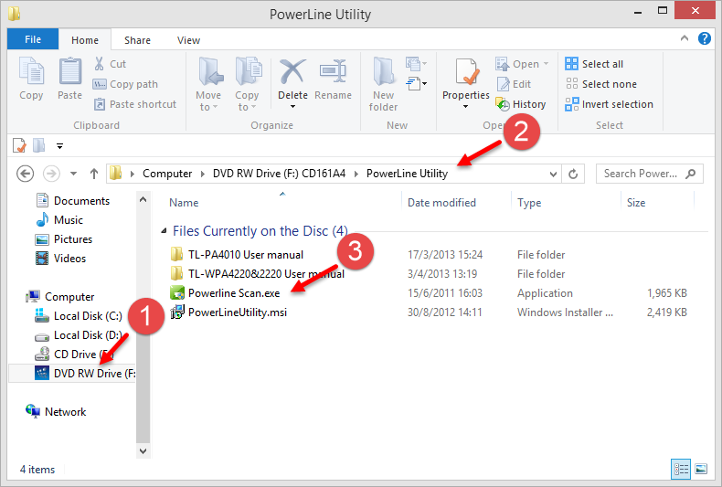Screen dimensions: 722x487
Task: Click the Delete X icon
Action: (x=292, y=71)
